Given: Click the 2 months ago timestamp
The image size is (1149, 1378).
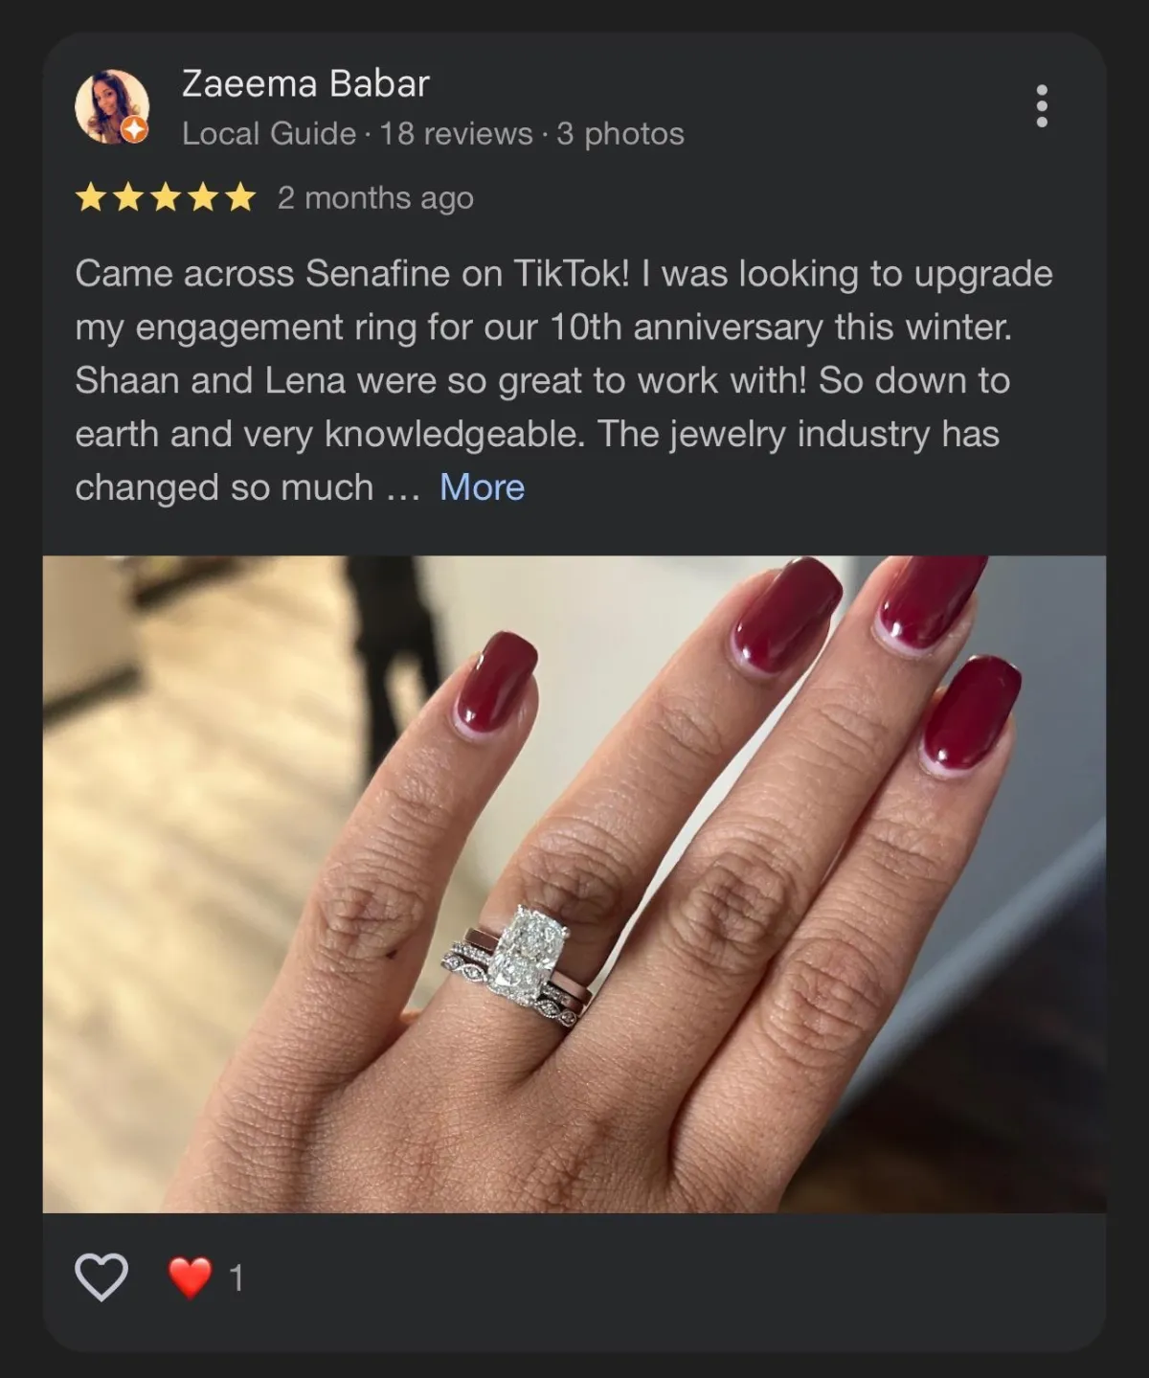Looking at the screenshot, I should (x=375, y=198).
